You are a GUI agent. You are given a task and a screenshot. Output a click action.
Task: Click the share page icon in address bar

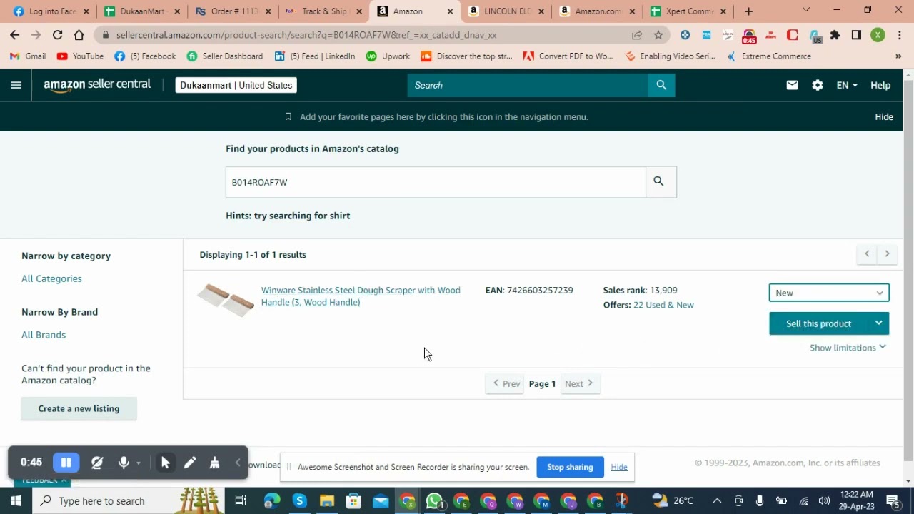pos(637,35)
